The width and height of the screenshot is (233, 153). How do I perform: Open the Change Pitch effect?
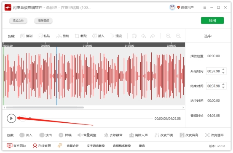click(x=189, y=135)
